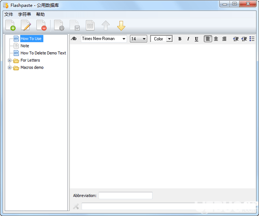Select the How To Use item
259x216 pixels.
point(32,39)
